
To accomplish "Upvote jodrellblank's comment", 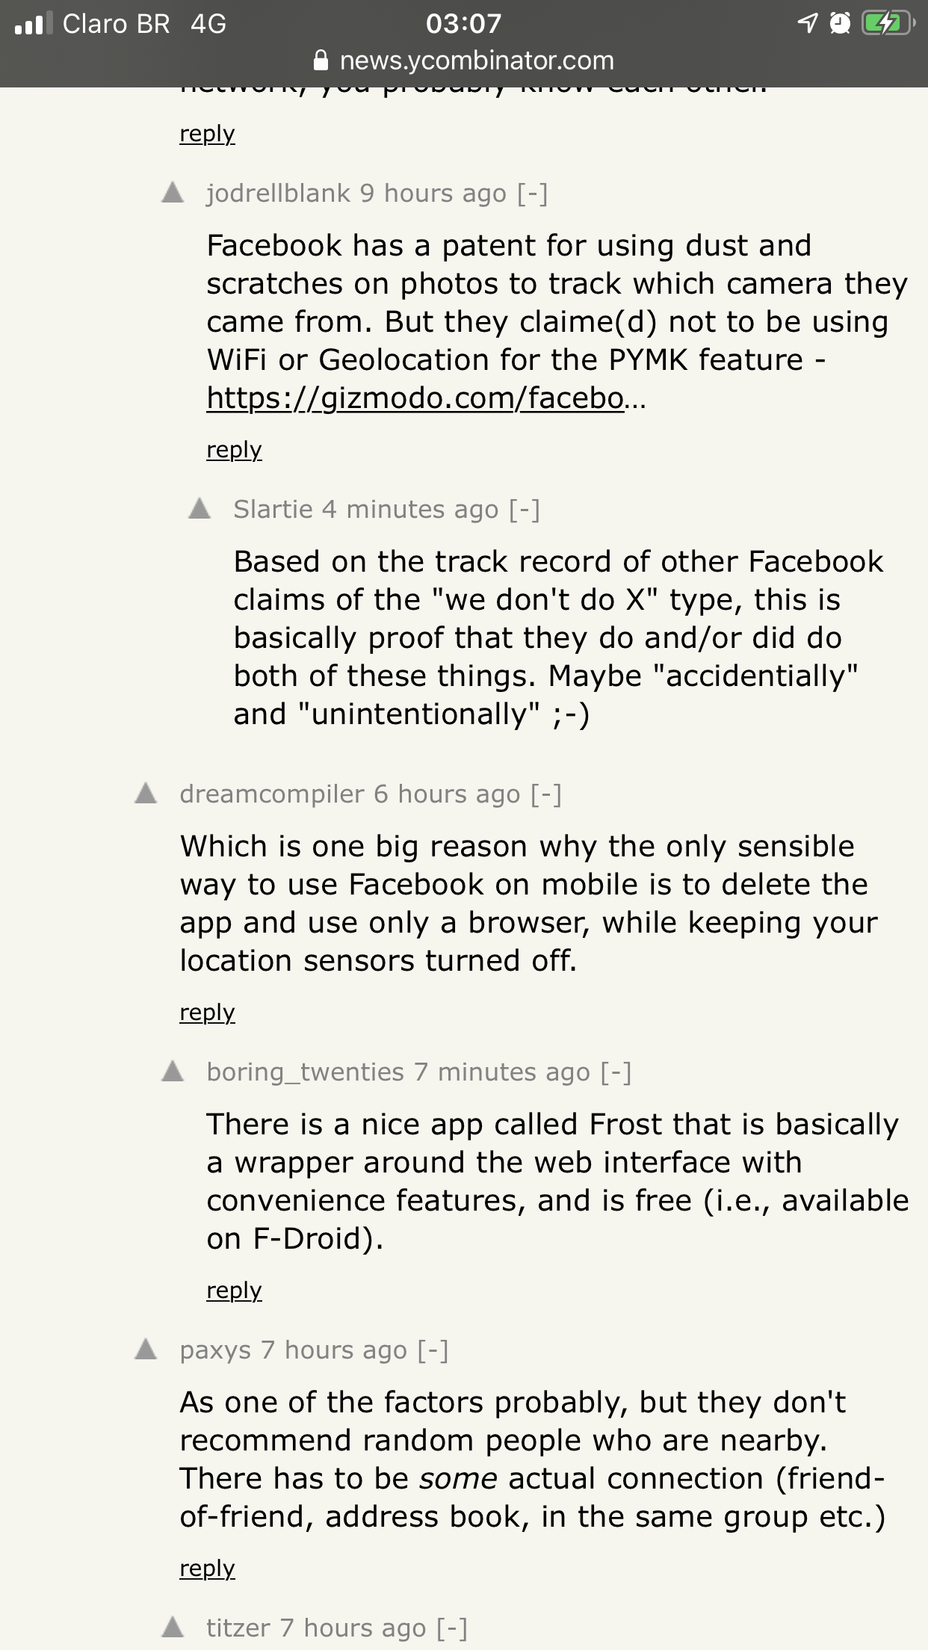I will (x=173, y=193).
